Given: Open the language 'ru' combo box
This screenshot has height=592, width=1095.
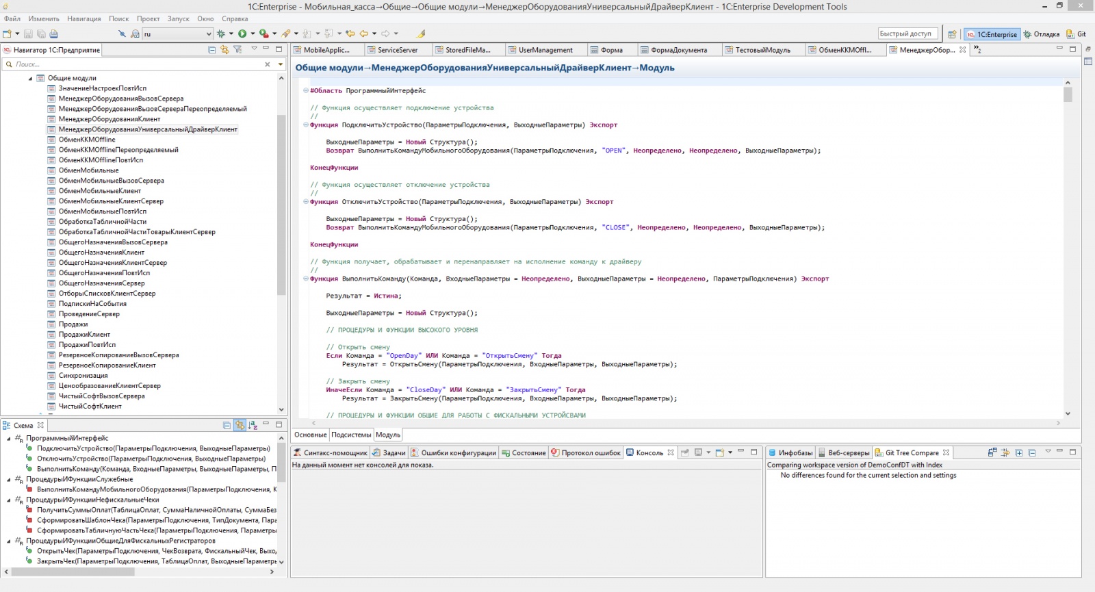Looking at the screenshot, I should pyautogui.click(x=178, y=34).
